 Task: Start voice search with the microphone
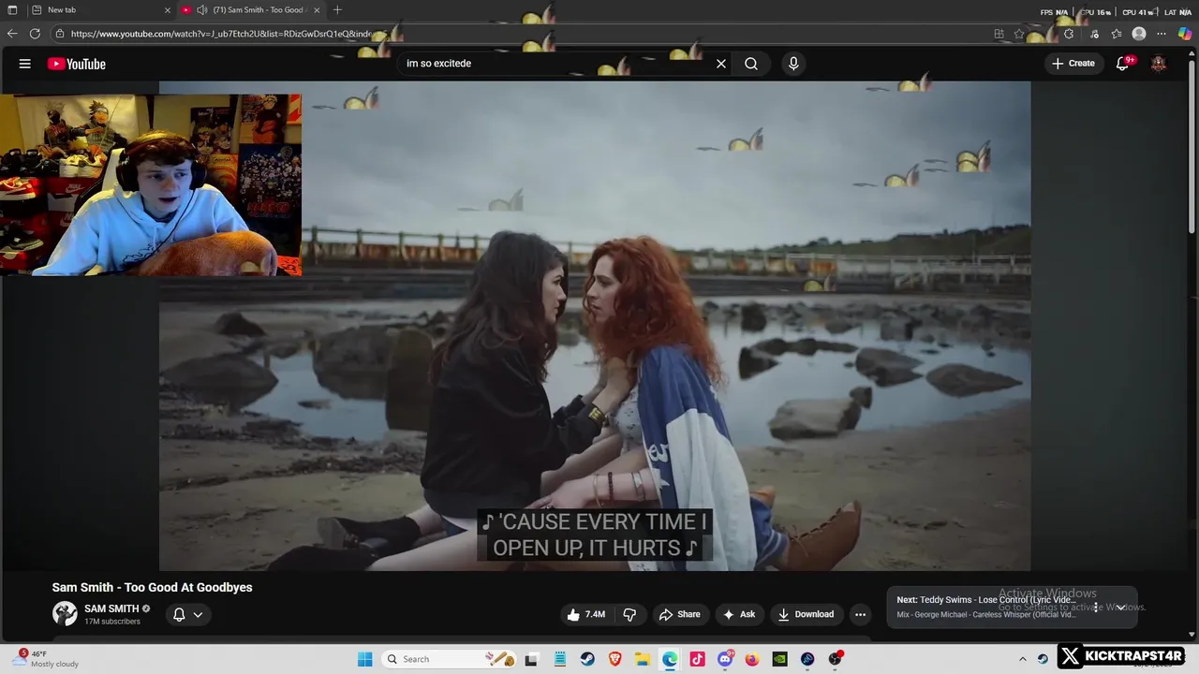(x=793, y=64)
